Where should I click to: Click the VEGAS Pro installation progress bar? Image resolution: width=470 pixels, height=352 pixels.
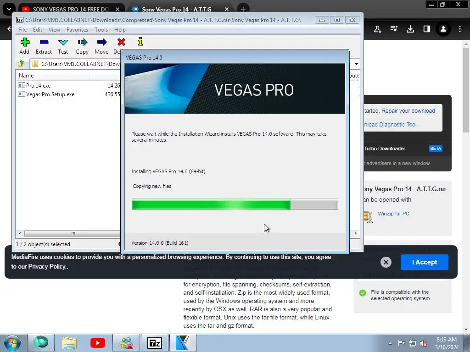[x=235, y=204]
